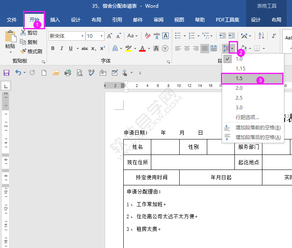Switch to the Review (审阅) tab

159,20
